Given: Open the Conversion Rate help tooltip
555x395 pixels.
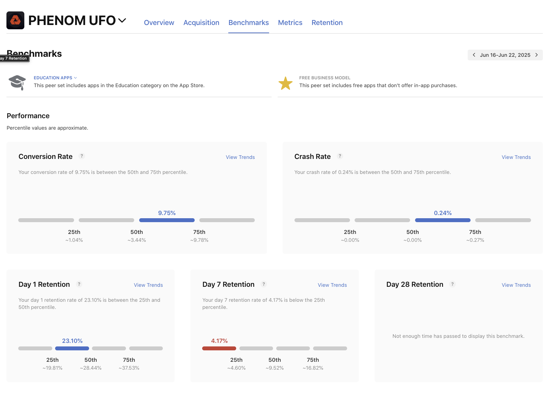Looking at the screenshot, I should (x=82, y=156).
